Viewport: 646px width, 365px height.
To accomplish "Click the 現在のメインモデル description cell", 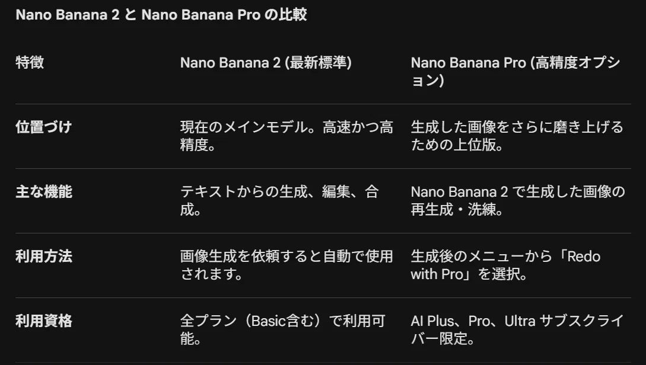I will click(x=287, y=136).
